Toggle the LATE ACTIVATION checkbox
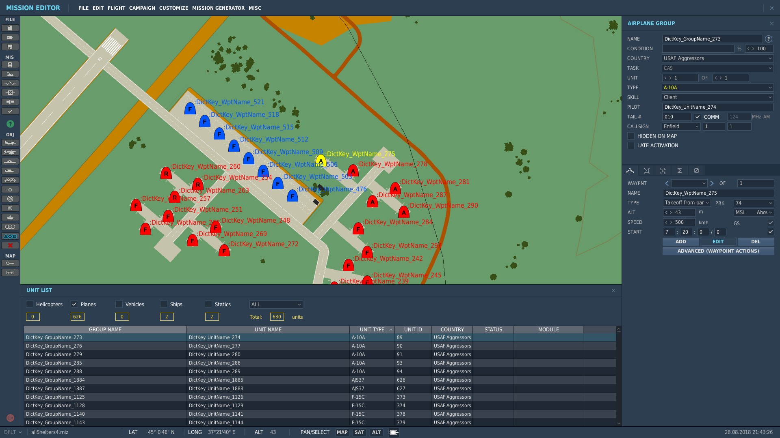 coord(631,146)
